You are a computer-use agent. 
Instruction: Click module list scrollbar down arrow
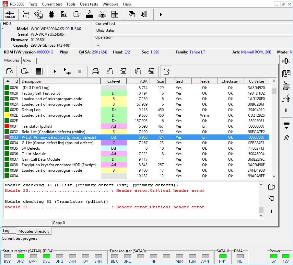tap(274, 176)
